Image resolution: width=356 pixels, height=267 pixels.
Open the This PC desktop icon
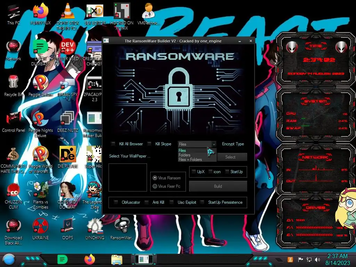pyautogui.click(x=14, y=14)
